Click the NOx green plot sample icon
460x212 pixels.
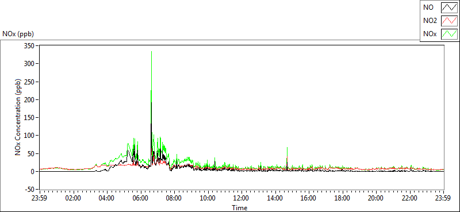tap(449, 34)
